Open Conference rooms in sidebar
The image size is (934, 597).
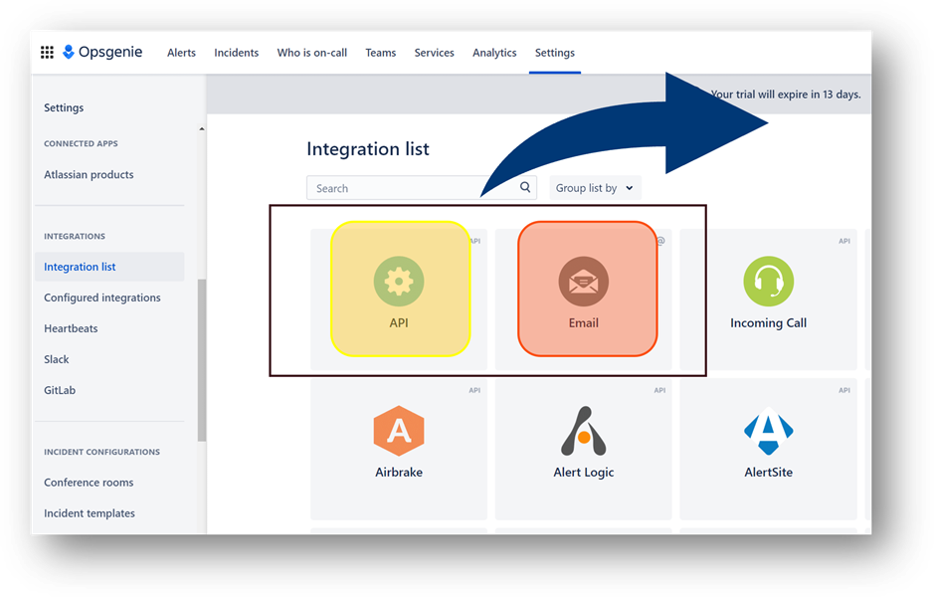point(89,483)
